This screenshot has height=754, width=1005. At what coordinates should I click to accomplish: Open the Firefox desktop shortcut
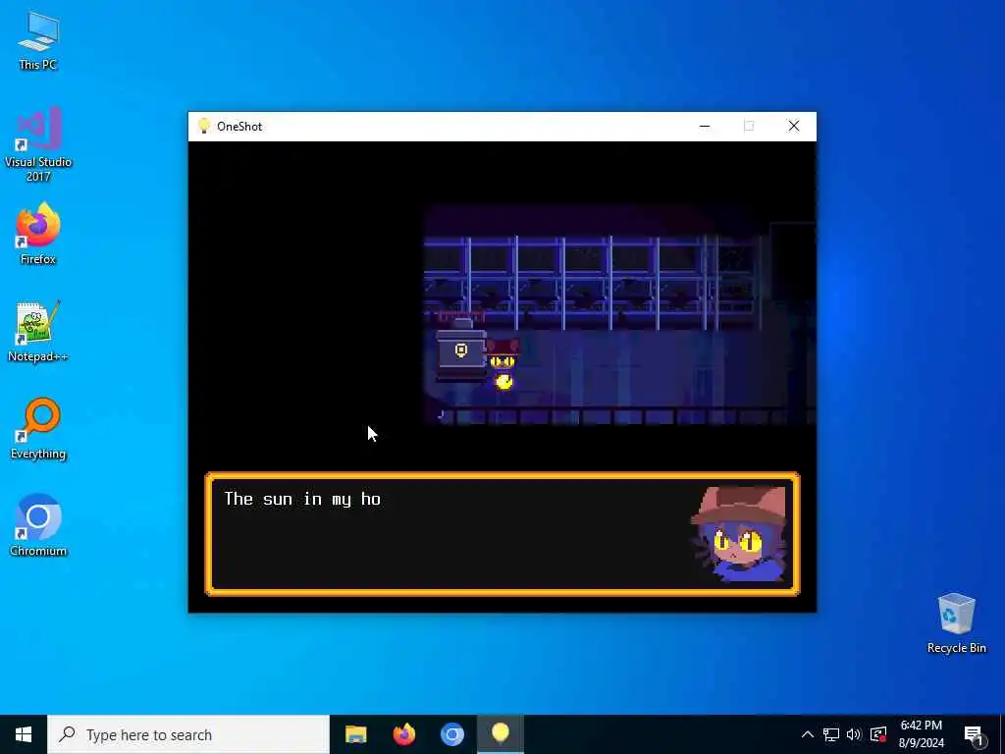click(38, 234)
